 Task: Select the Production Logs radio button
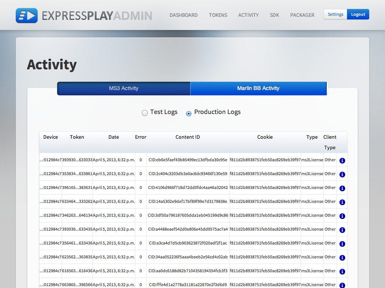[x=189, y=113]
